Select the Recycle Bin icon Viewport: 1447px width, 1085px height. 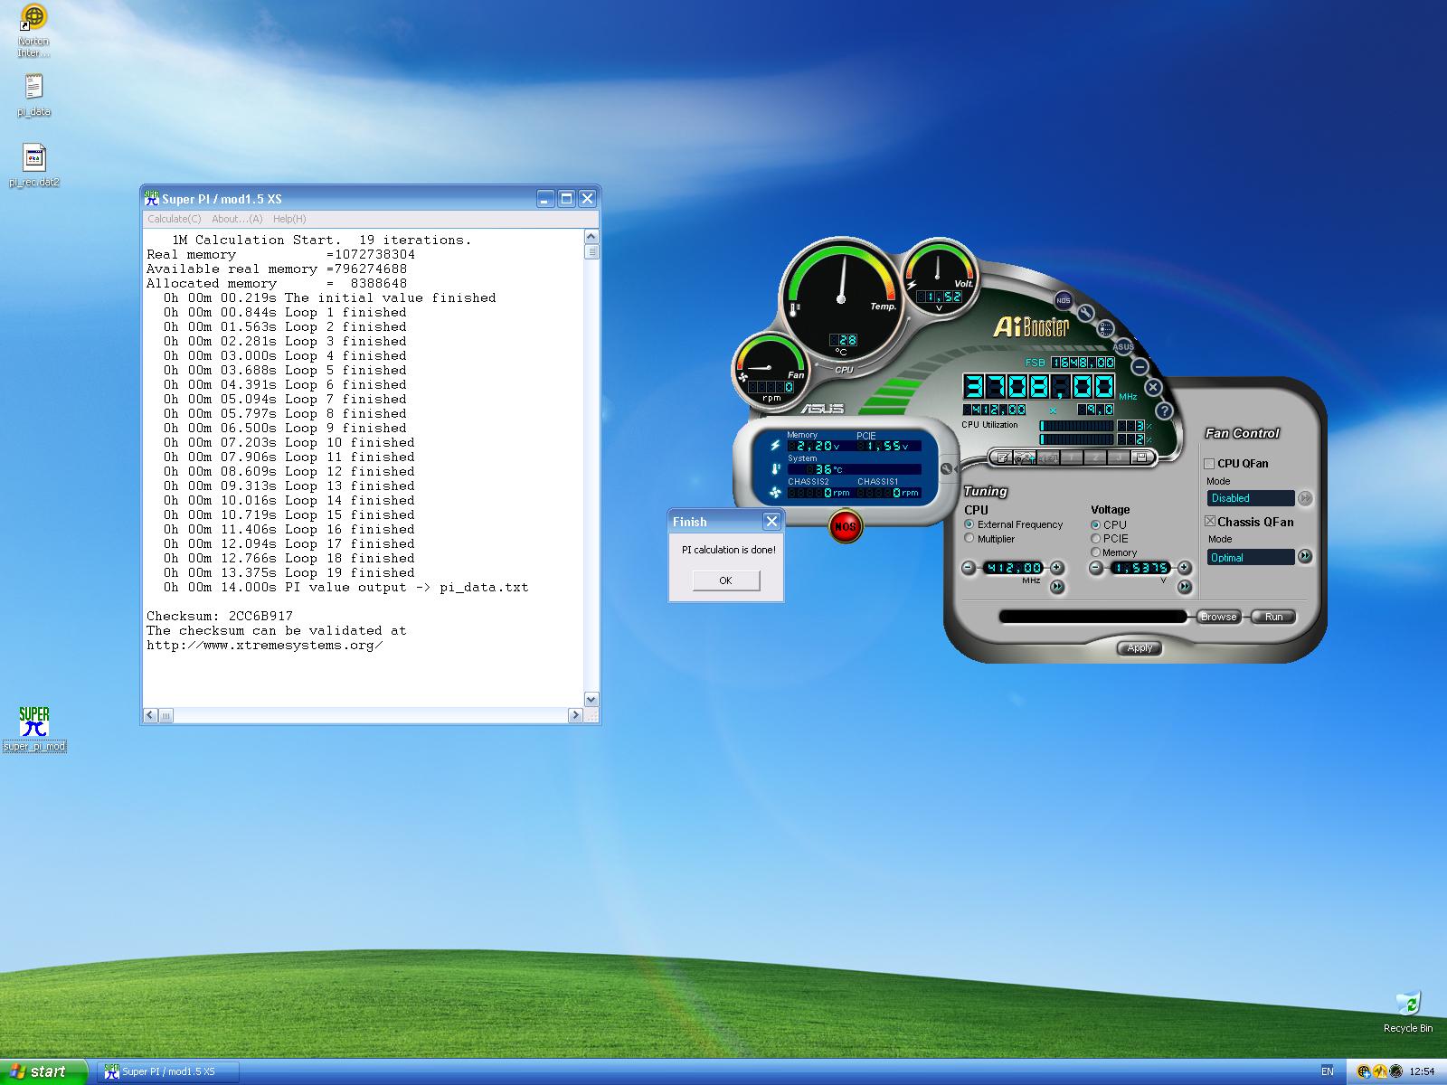click(x=1408, y=1013)
